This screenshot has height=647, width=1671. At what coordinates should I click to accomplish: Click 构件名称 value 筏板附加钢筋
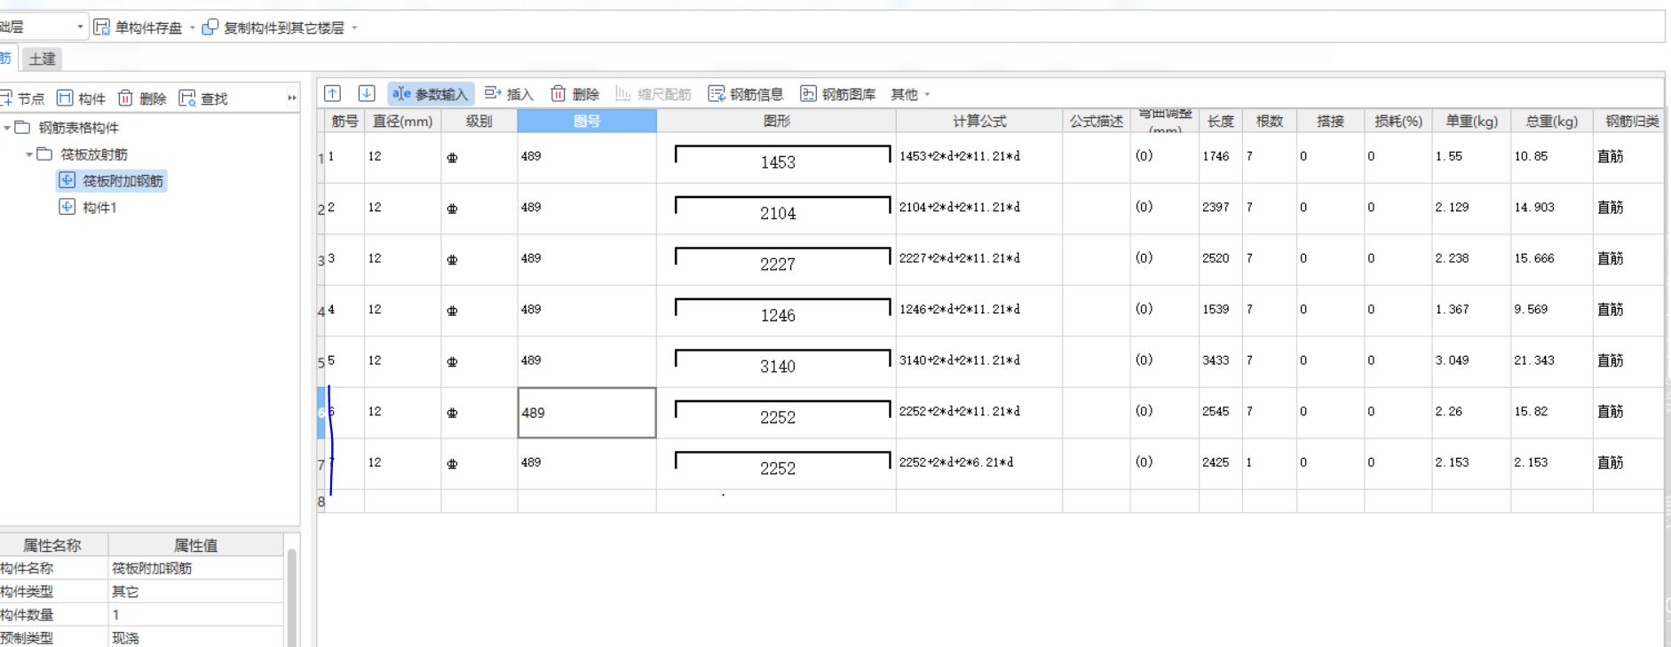tap(195, 568)
